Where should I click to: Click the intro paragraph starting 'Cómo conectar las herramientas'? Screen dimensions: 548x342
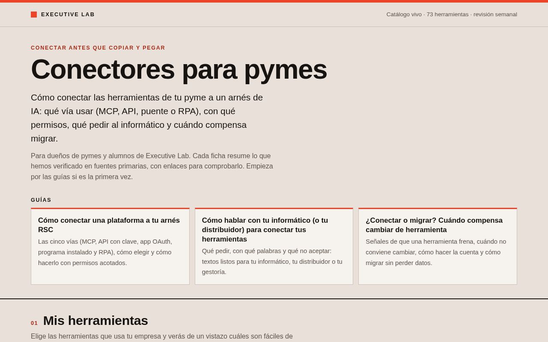pos(147,118)
